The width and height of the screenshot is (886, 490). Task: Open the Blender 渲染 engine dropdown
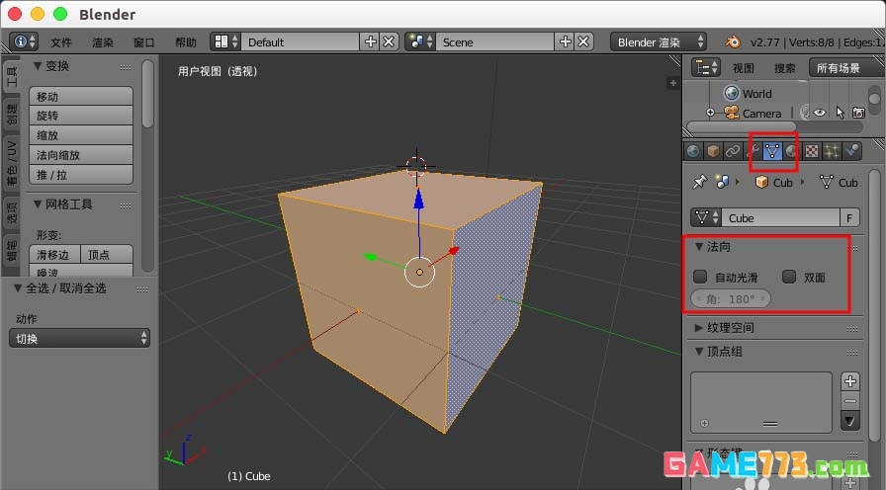[659, 41]
